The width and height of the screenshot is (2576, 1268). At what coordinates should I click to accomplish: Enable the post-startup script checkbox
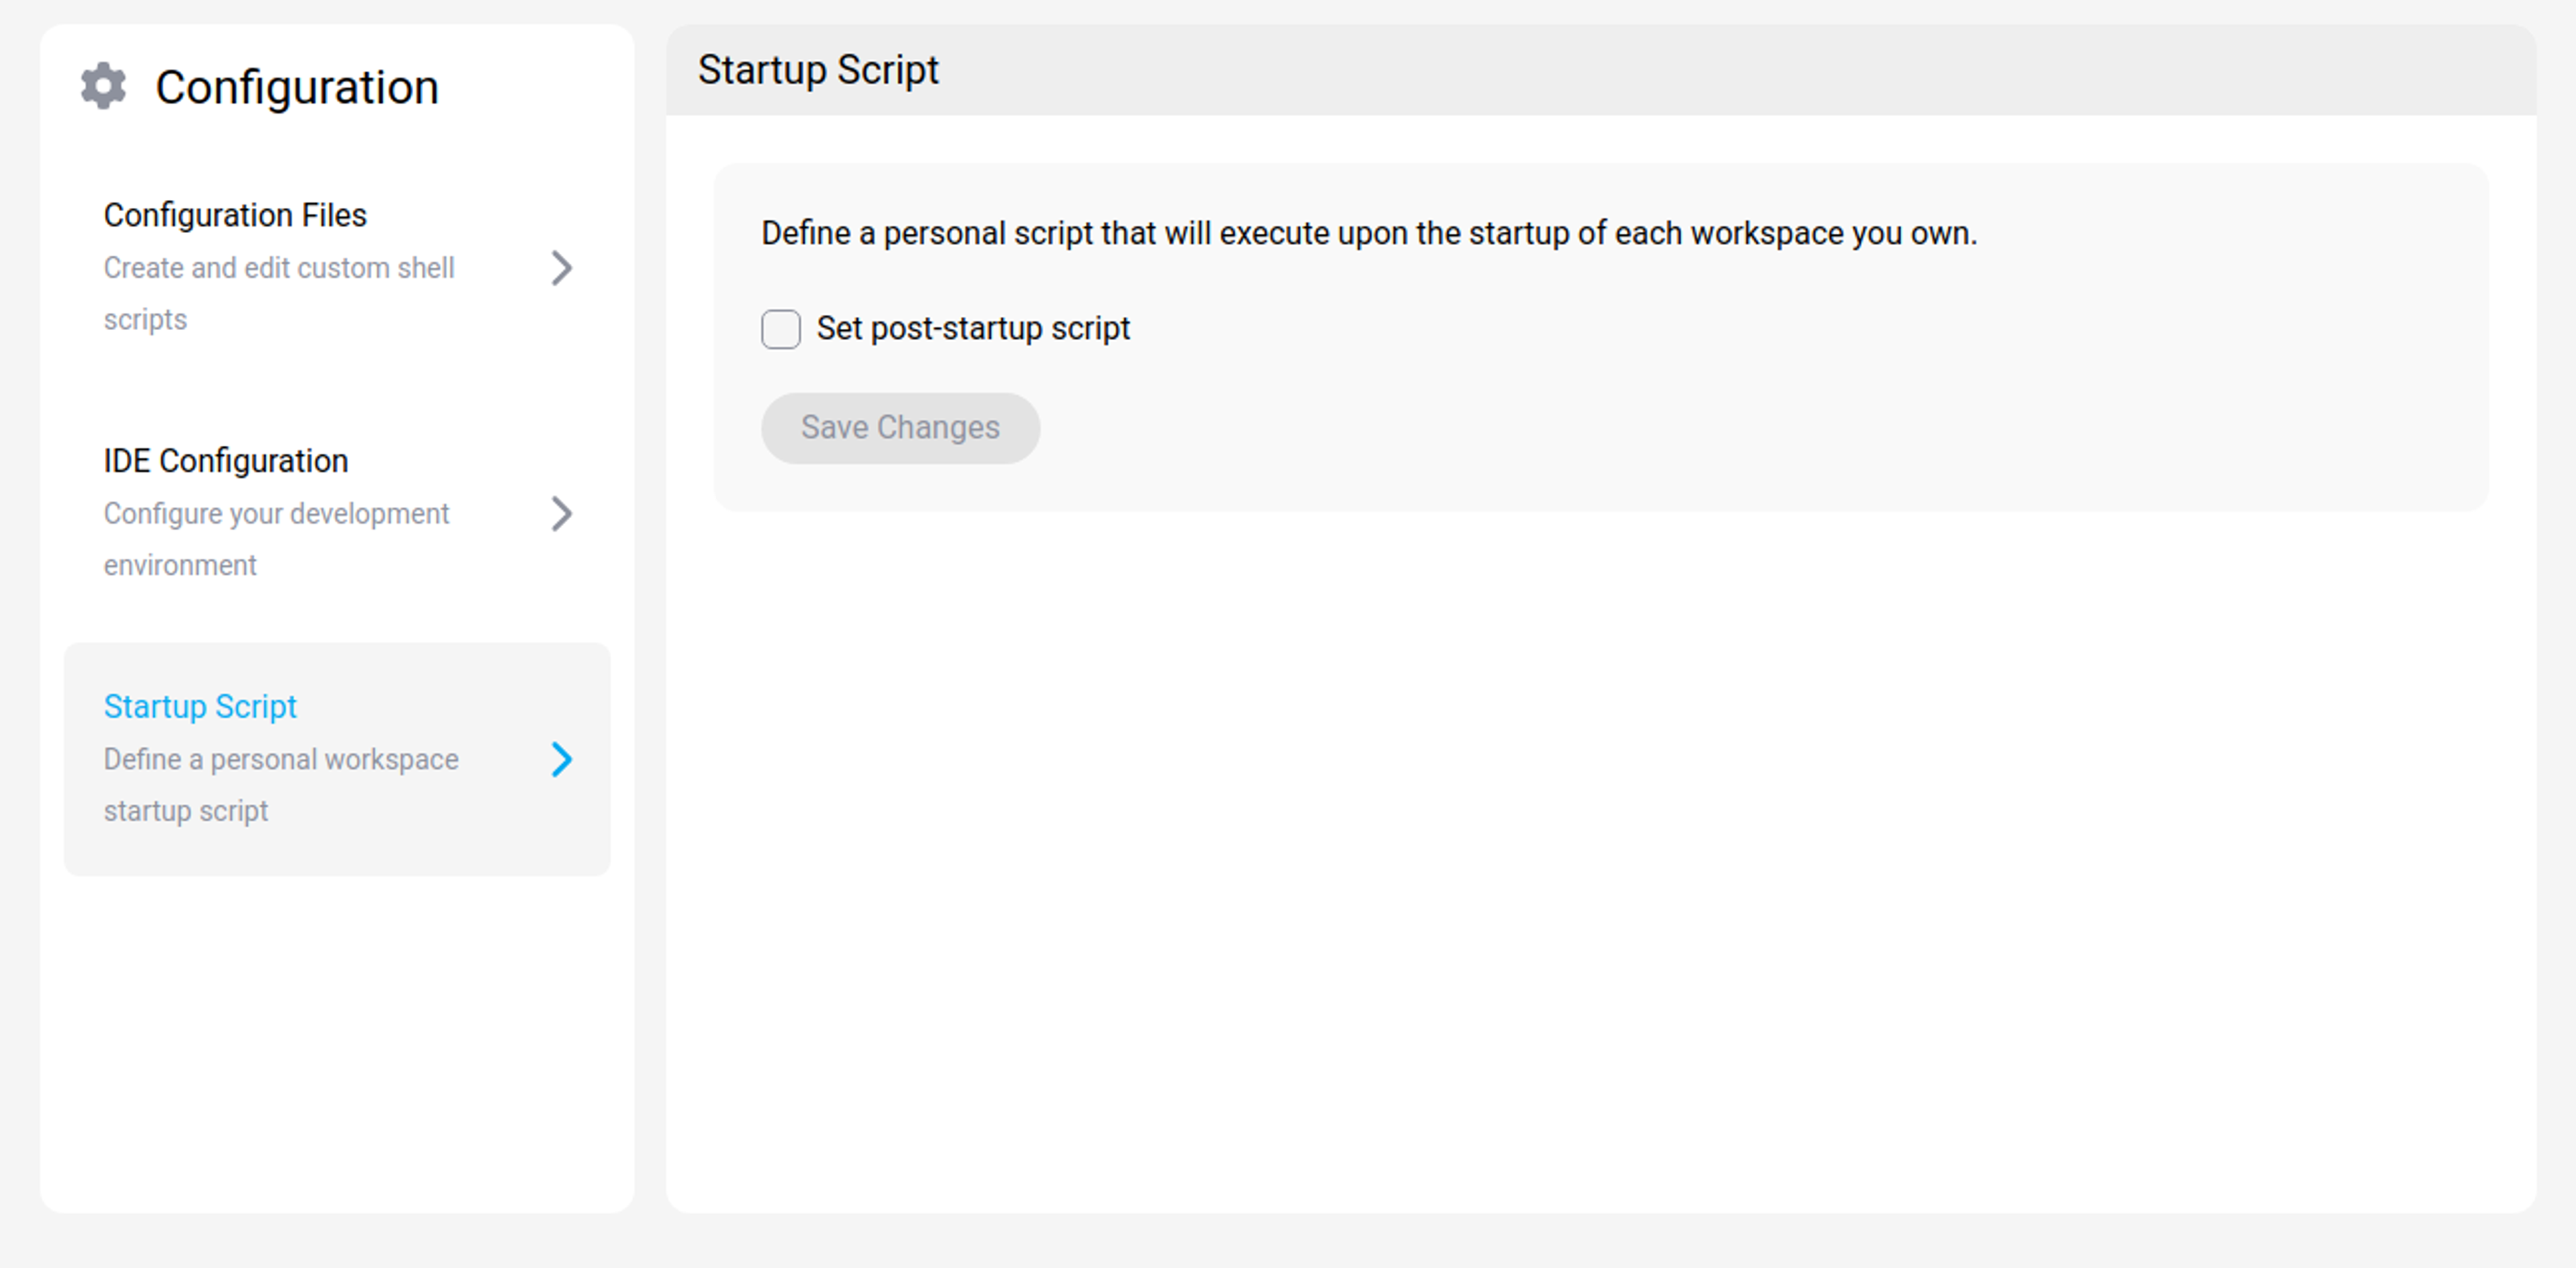[x=780, y=329]
